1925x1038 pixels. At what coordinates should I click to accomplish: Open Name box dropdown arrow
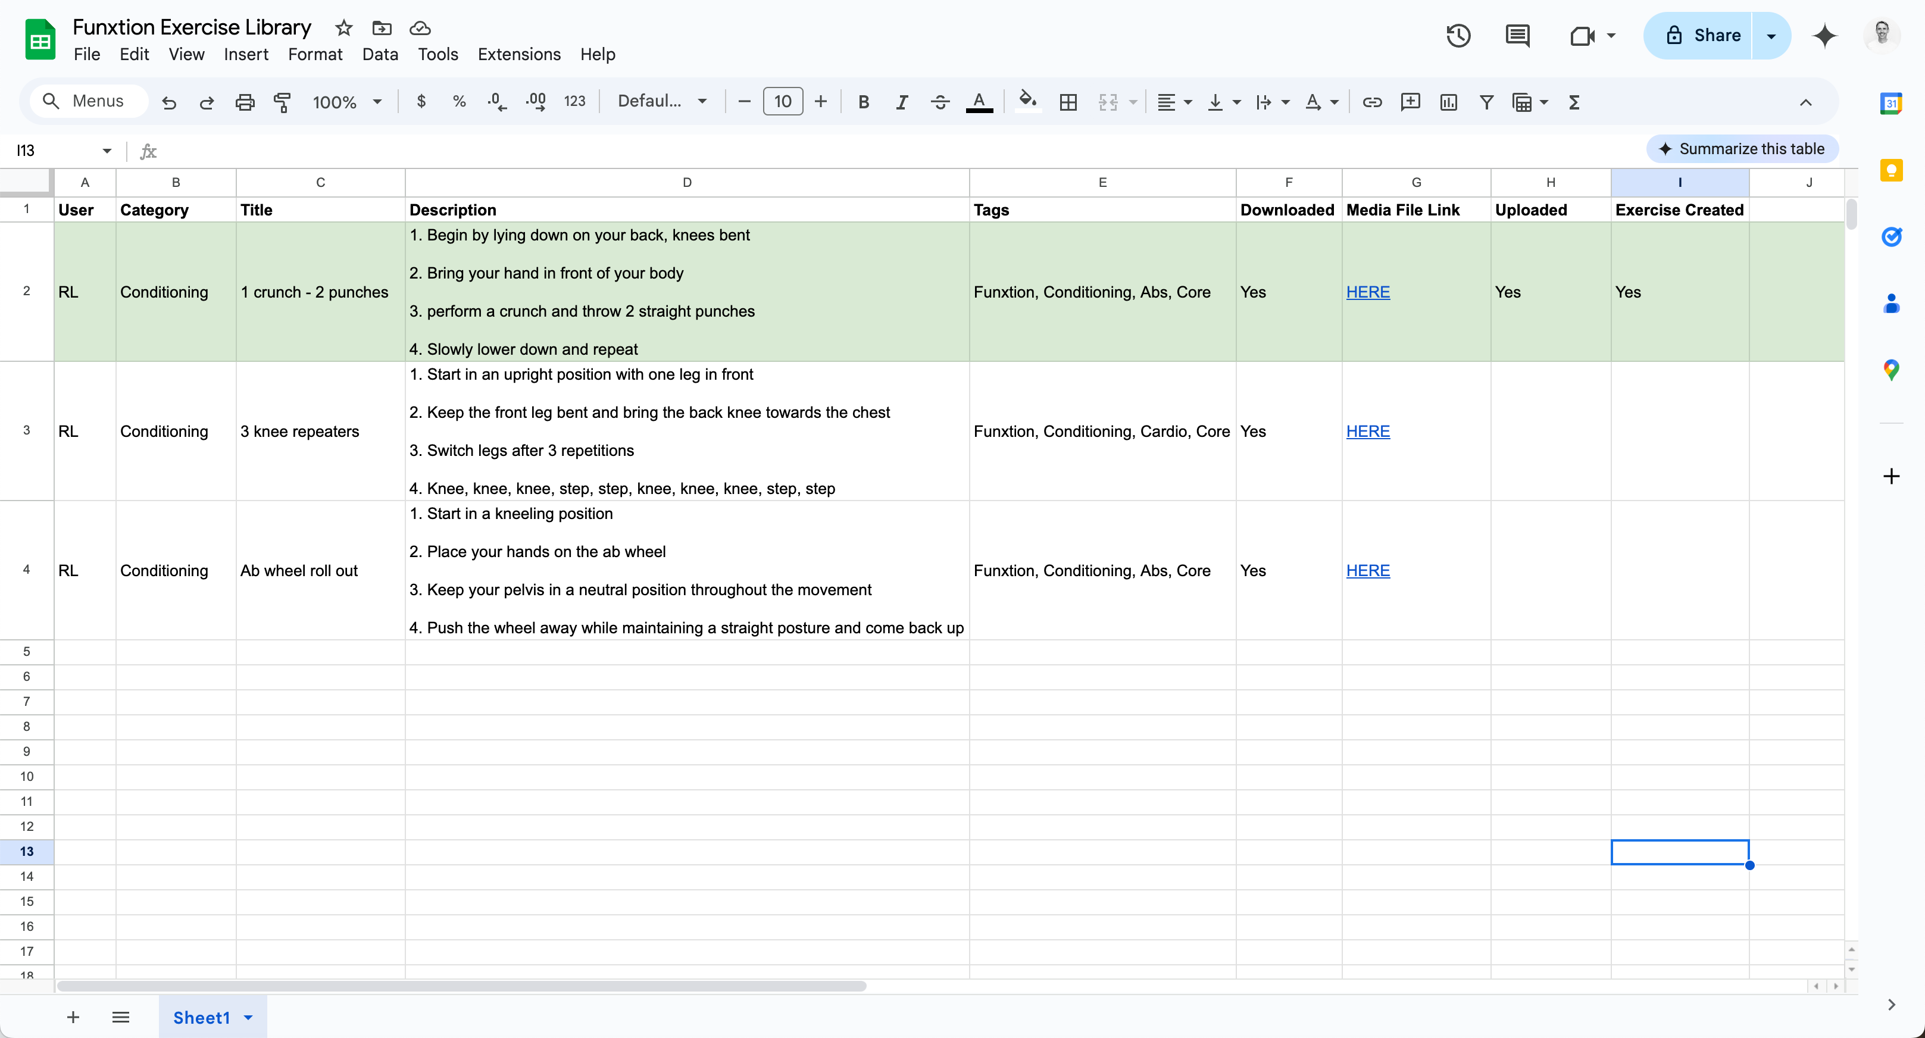[107, 151]
